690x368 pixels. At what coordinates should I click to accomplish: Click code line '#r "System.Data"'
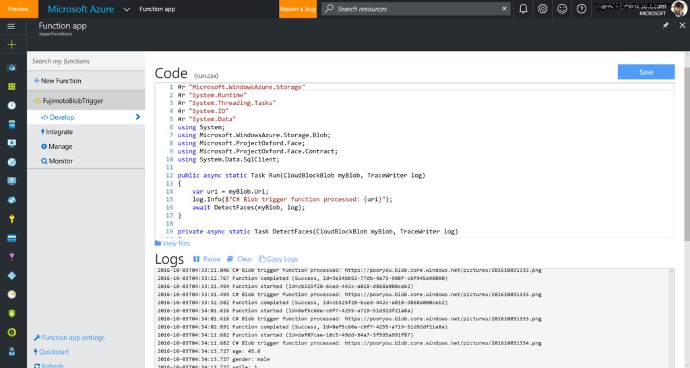207,119
